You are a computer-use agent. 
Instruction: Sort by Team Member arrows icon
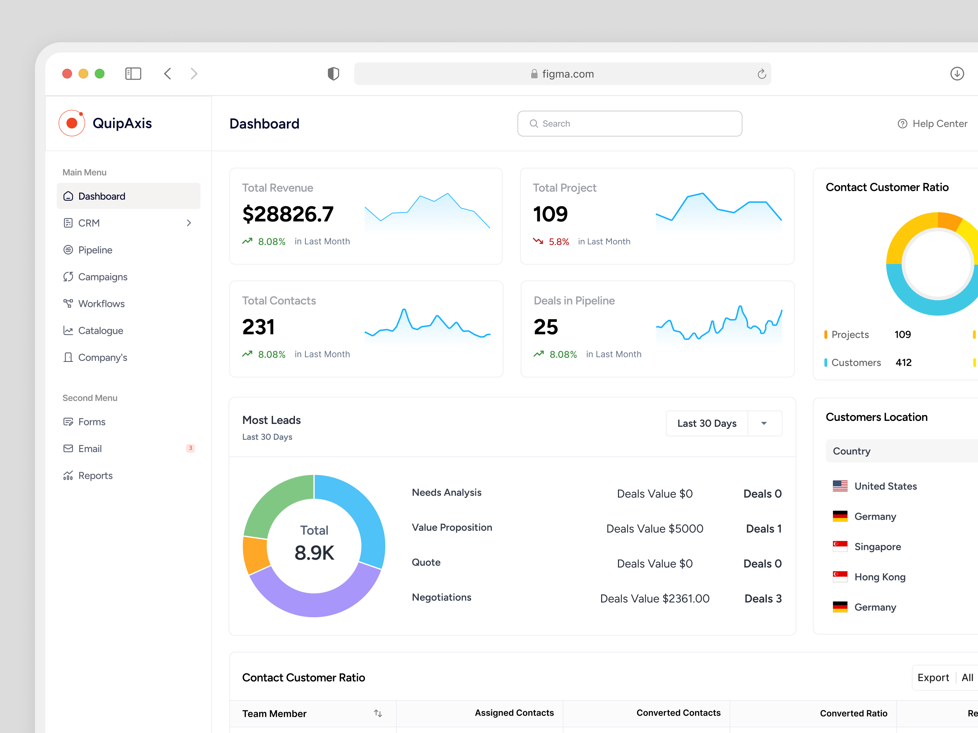tap(378, 713)
